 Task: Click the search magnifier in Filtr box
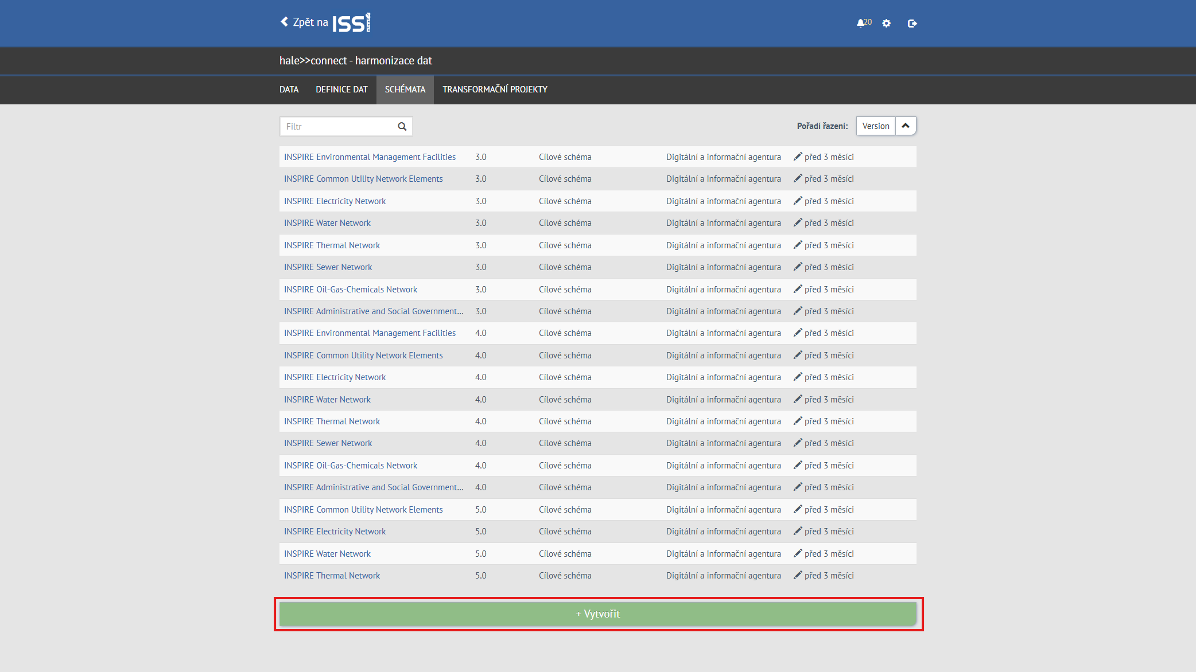(402, 126)
